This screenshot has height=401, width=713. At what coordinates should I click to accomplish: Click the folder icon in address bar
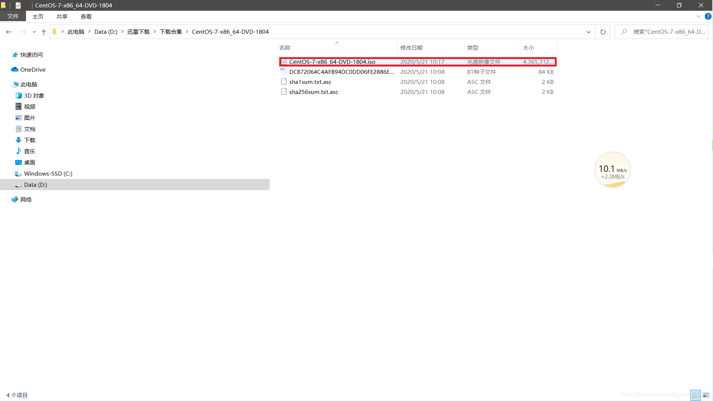(x=54, y=32)
